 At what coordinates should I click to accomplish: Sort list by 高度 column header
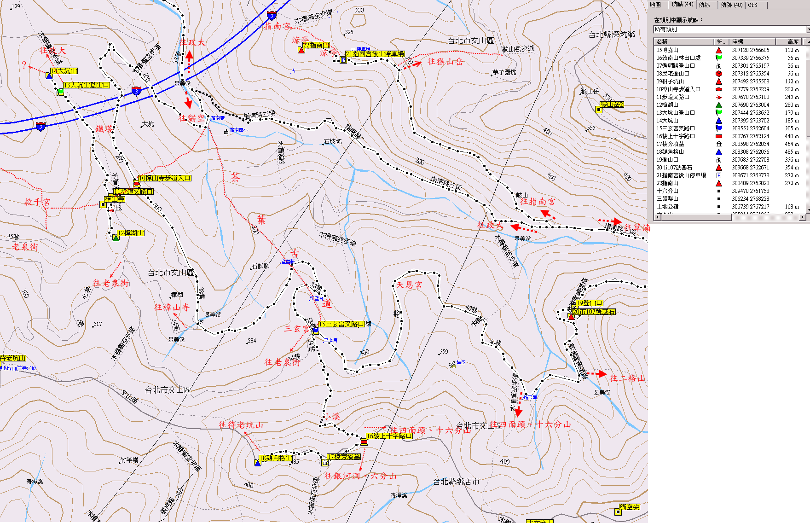pos(789,42)
